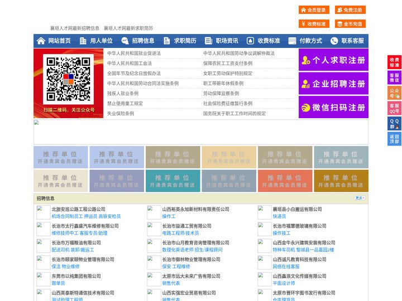Click 更多 in 招聘信息 section header
Screen dimensions: 402x301
coord(360,198)
